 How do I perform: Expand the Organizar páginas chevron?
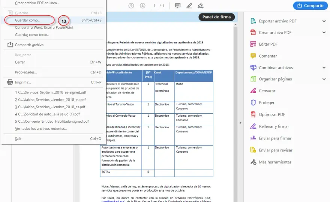click(324, 79)
